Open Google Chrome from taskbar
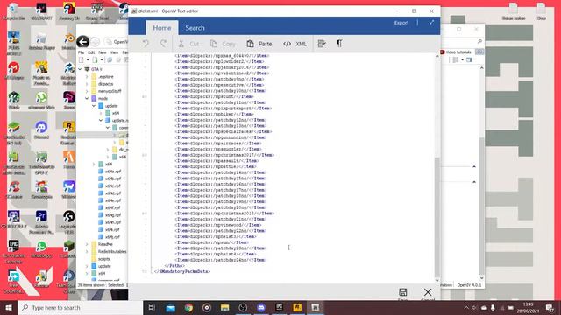Viewport: 561px width, 315px height. (188, 307)
